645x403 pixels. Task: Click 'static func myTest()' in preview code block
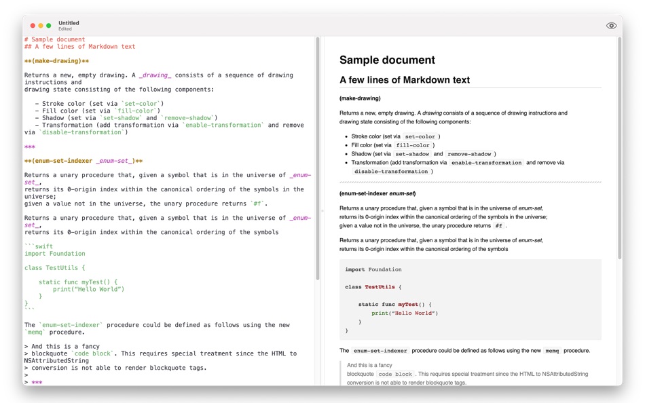point(391,305)
